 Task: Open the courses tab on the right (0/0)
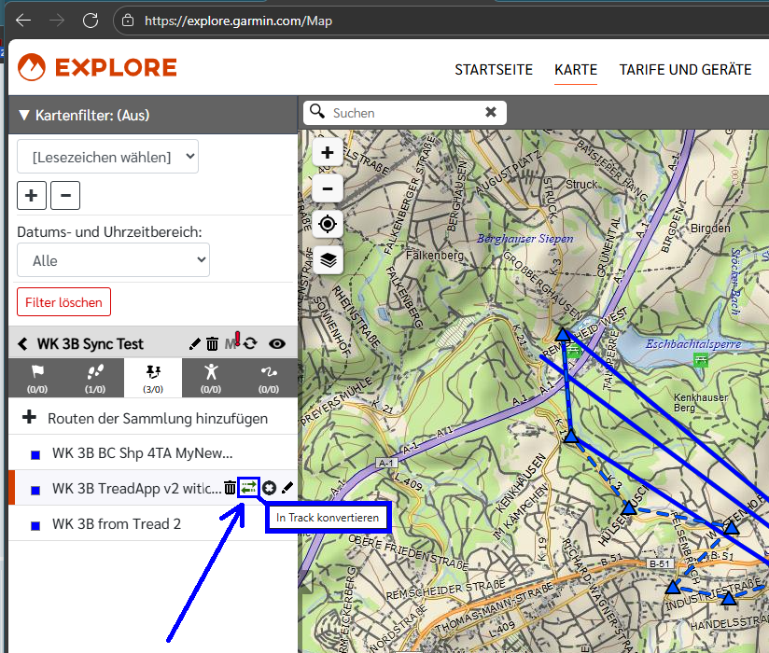(x=269, y=378)
